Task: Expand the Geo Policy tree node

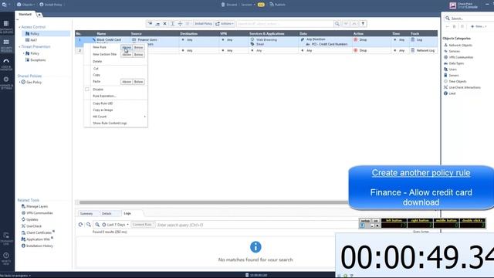Action: 19,83
